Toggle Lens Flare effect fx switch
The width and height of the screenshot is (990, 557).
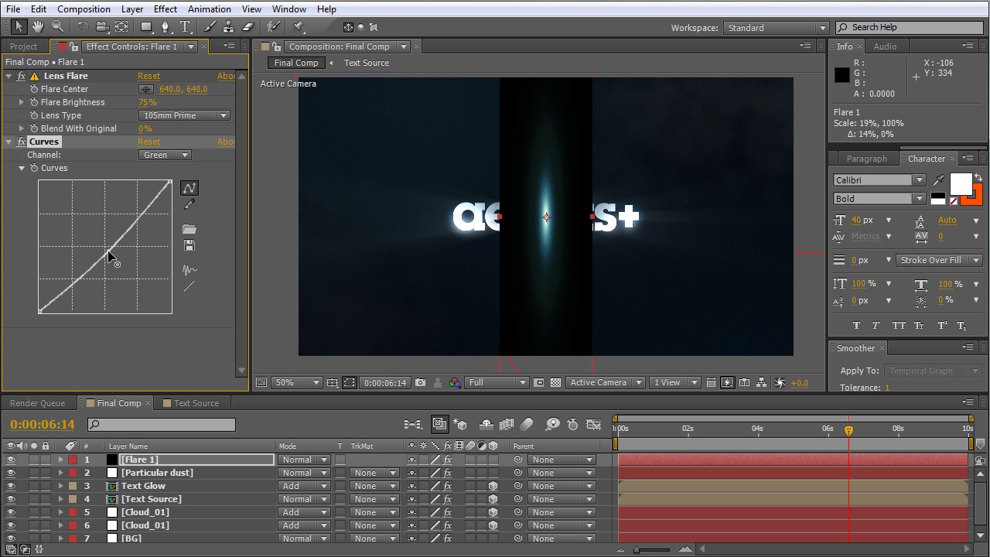(x=22, y=76)
